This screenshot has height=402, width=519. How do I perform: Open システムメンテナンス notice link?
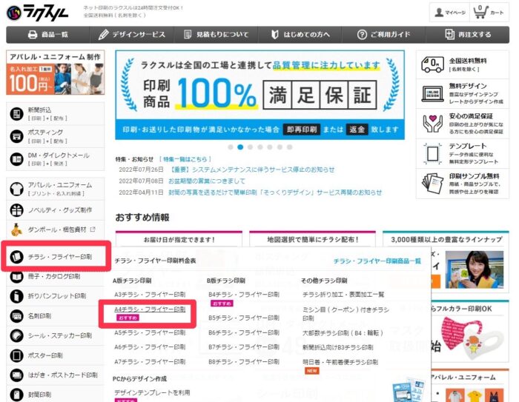click(x=251, y=170)
